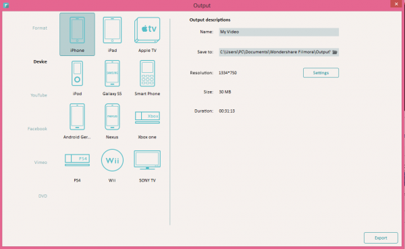Edit the Name field My Video
This screenshot has height=249, width=405.
tap(279, 32)
